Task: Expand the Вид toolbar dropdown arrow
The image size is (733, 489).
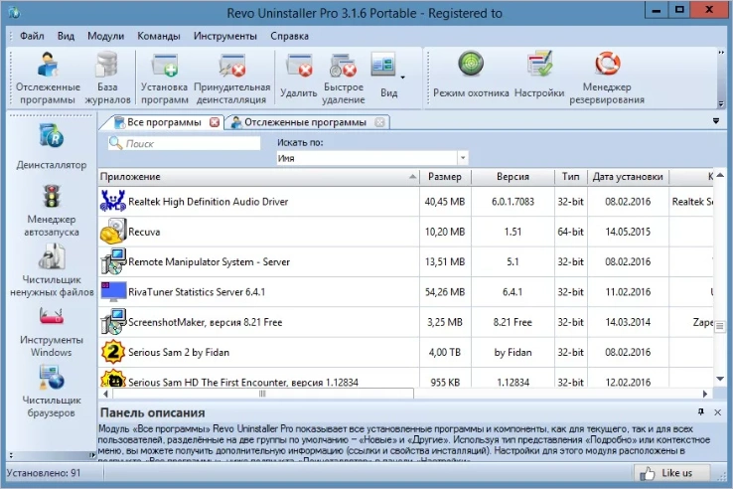Action: pos(402,78)
